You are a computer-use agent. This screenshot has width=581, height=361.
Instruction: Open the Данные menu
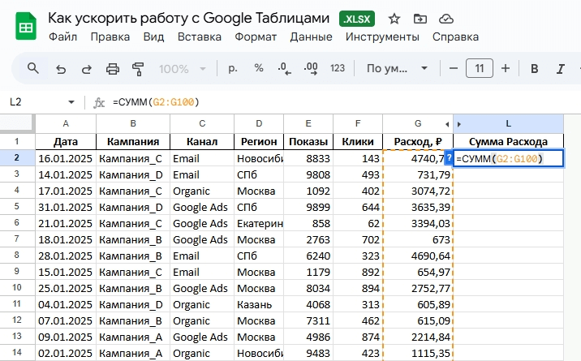pyautogui.click(x=312, y=37)
